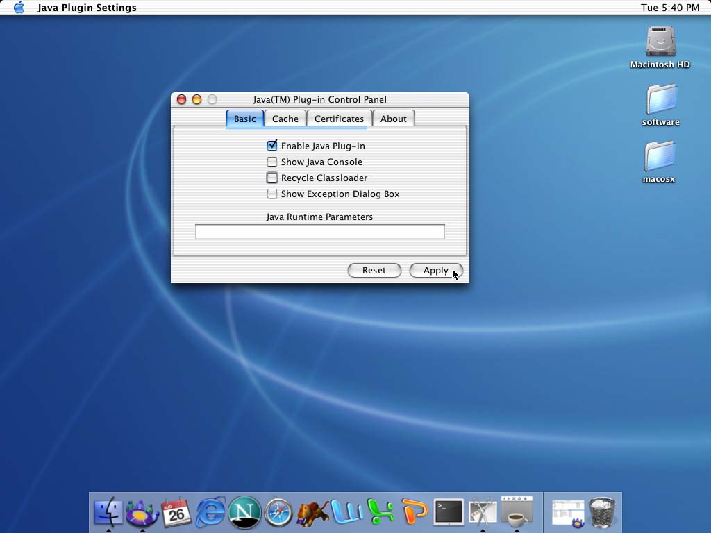This screenshot has width=711, height=533.
Task: Click the Java coffee cup dock icon
Action: [x=517, y=512]
